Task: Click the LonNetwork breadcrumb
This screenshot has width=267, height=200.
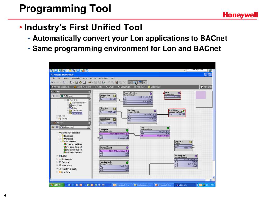Action: tap(124, 87)
